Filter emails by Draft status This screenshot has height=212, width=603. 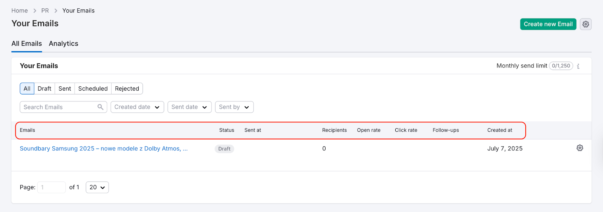[44, 89]
